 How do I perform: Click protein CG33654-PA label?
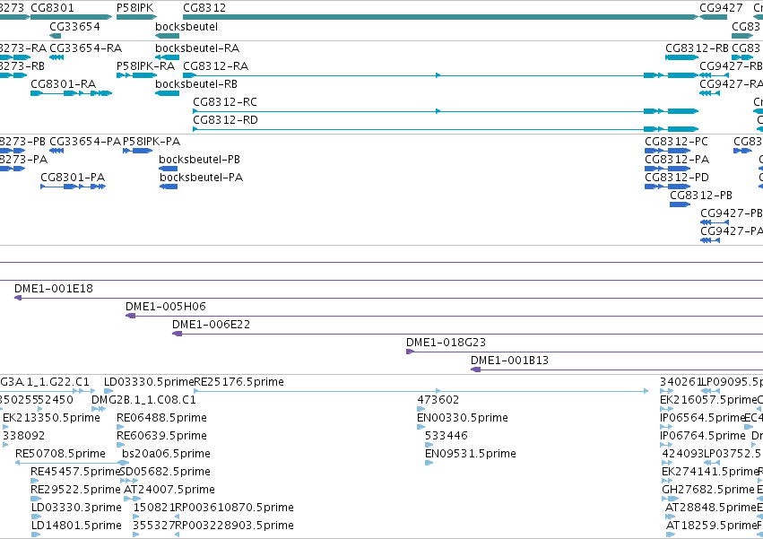click(x=85, y=142)
